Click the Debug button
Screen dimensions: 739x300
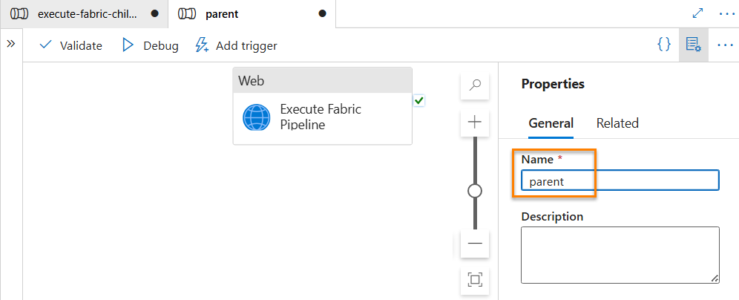coord(151,45)
